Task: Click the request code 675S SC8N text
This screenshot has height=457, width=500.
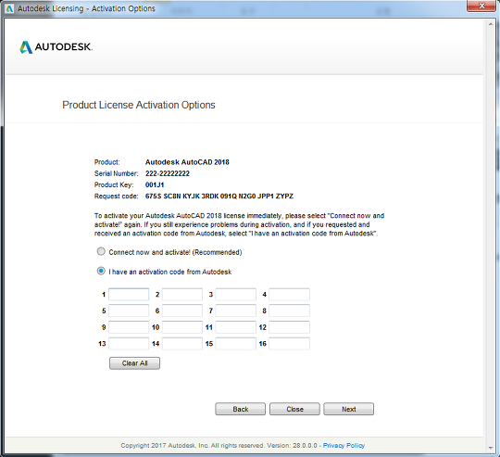Action: [219, 196]
